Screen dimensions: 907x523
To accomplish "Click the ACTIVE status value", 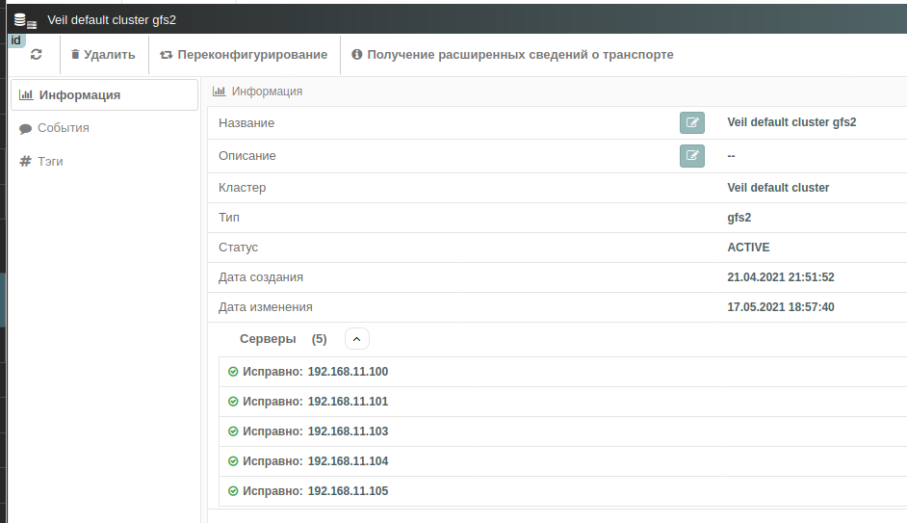I will 748,248.
